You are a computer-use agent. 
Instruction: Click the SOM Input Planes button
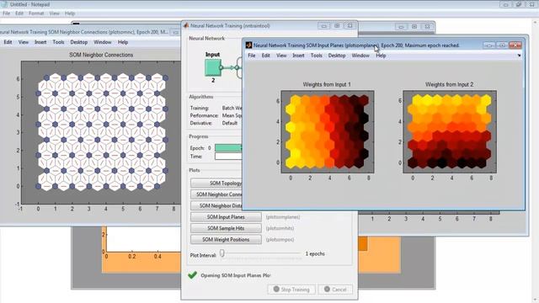coord(226,217)
